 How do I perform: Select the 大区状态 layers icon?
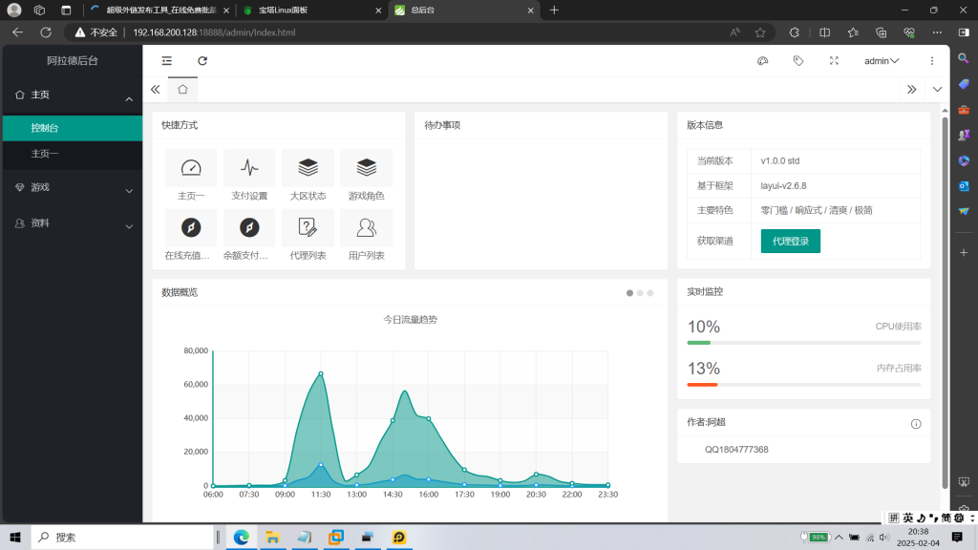308,168
